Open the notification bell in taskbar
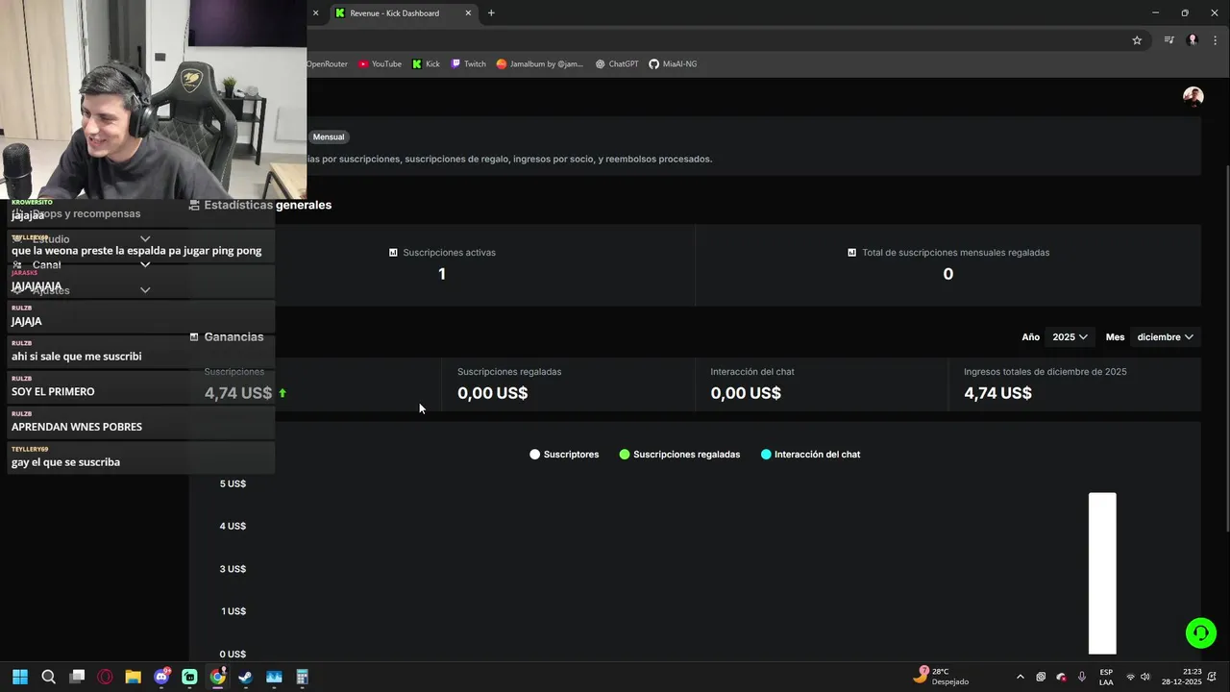The width and height of the screenshot is (1230, 692). 1213,677
